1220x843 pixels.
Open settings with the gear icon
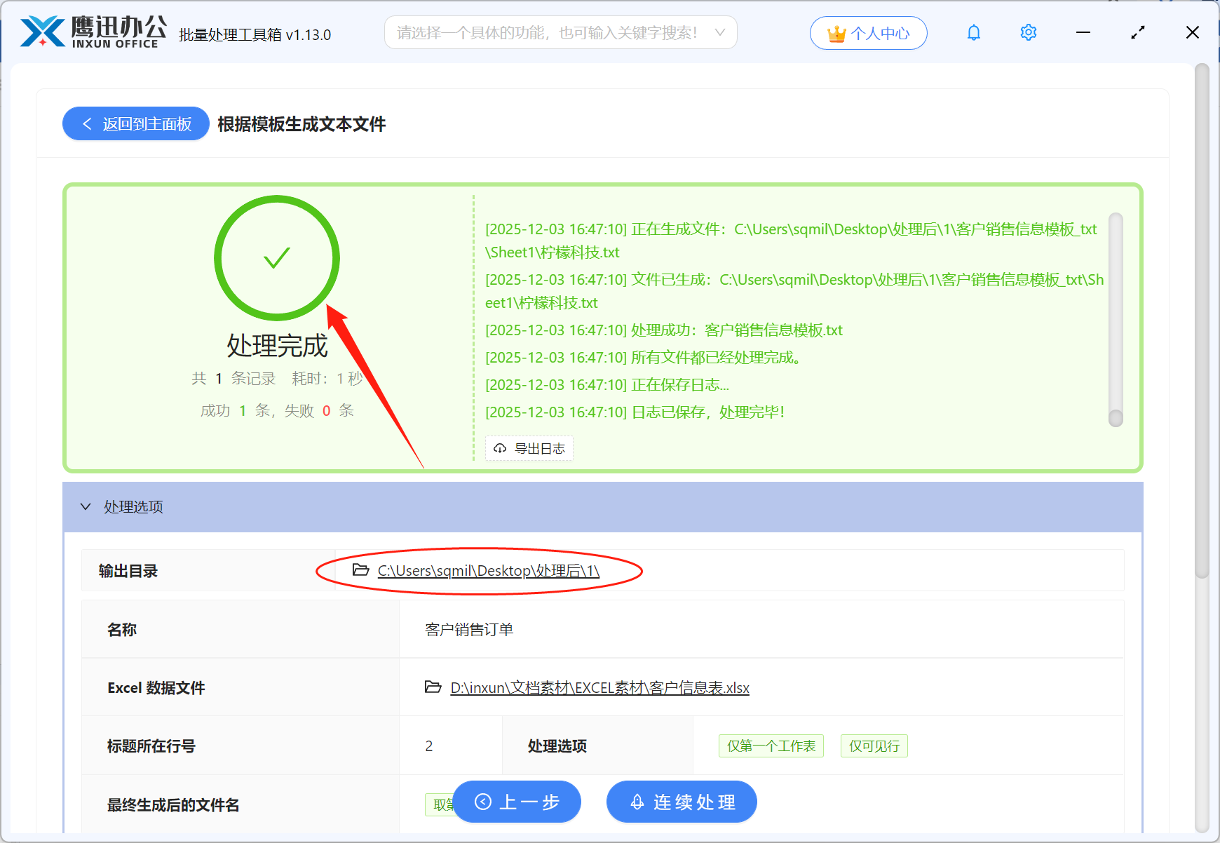pyautogui.click(x=1028, y=32)
